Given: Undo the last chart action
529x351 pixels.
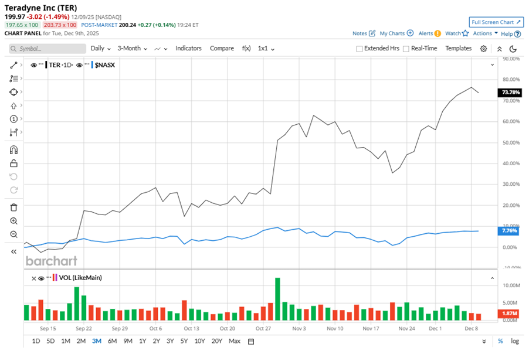Looking at the screenshot, I should point(13,177).
